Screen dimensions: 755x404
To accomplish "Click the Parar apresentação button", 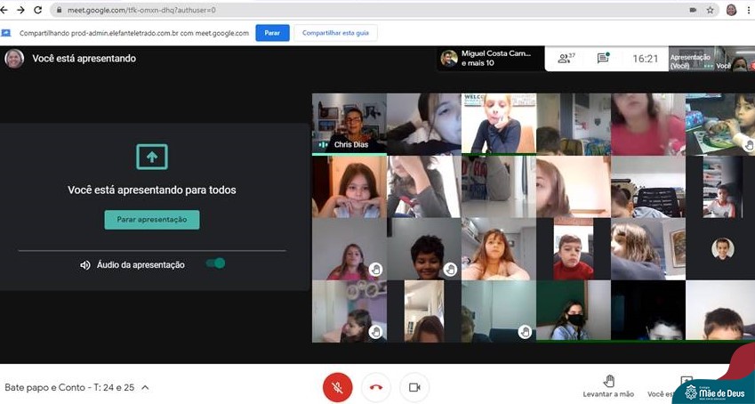I will click(152, 219).
